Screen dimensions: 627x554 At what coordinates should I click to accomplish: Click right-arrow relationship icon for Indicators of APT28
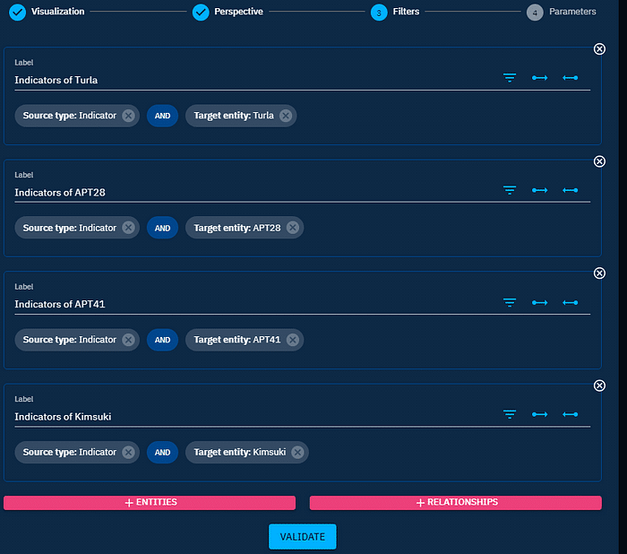[x=539, y=191]
